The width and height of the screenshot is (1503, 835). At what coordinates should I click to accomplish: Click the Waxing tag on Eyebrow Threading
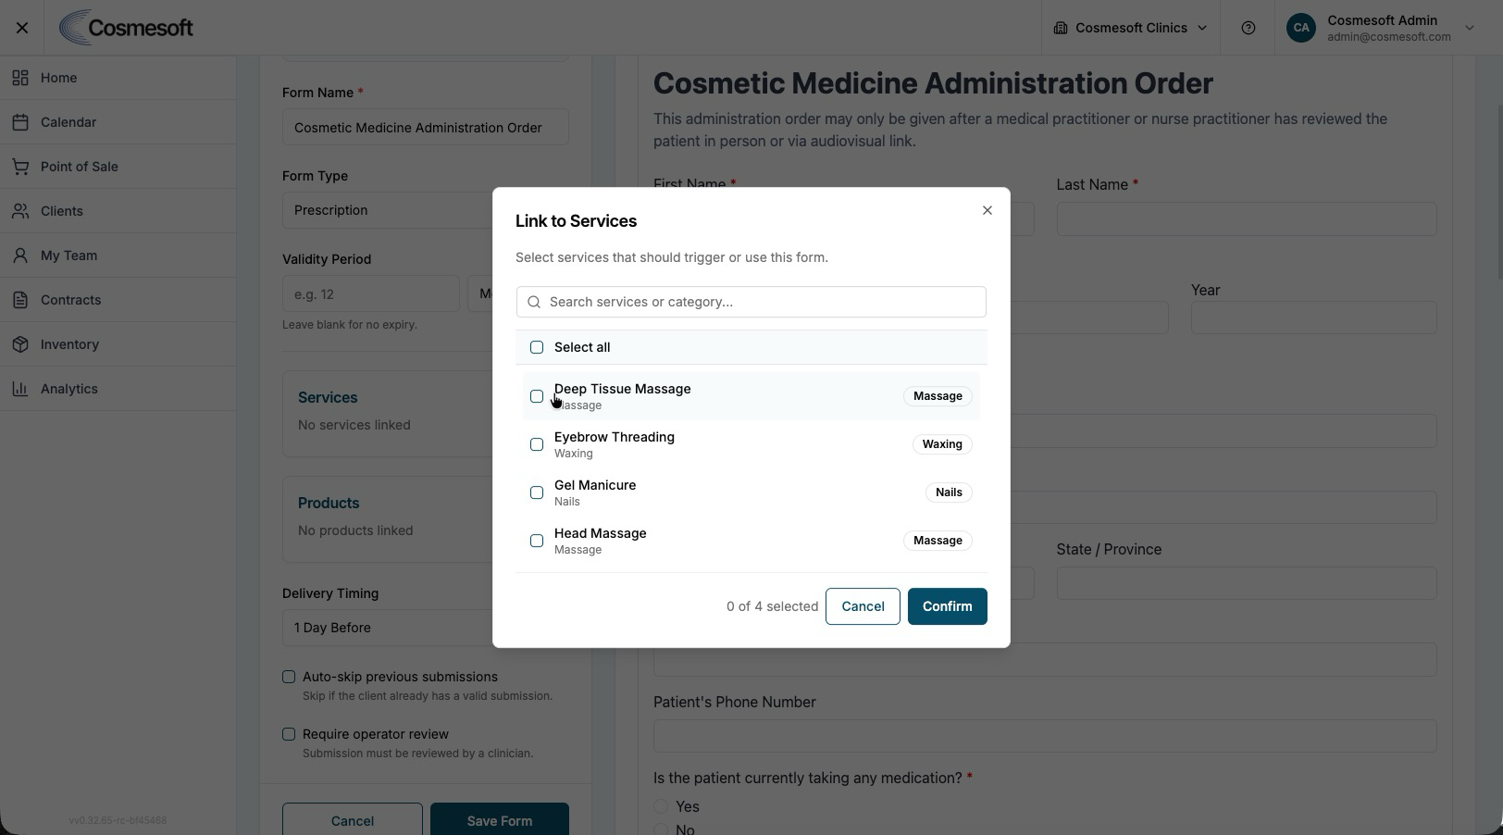coord(942,444)
